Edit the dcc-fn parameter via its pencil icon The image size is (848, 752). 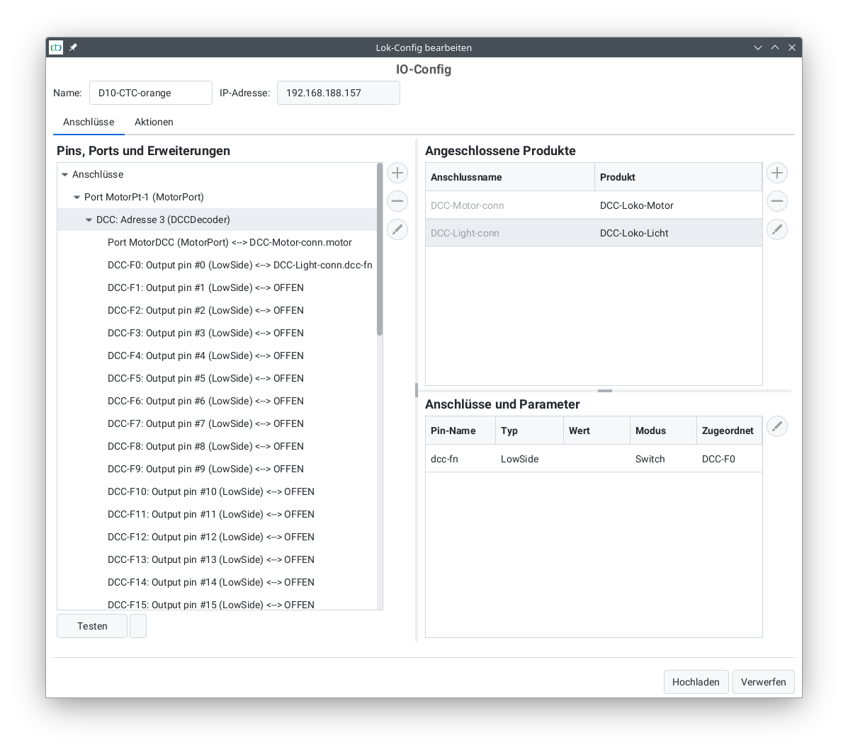coord(776,426)
